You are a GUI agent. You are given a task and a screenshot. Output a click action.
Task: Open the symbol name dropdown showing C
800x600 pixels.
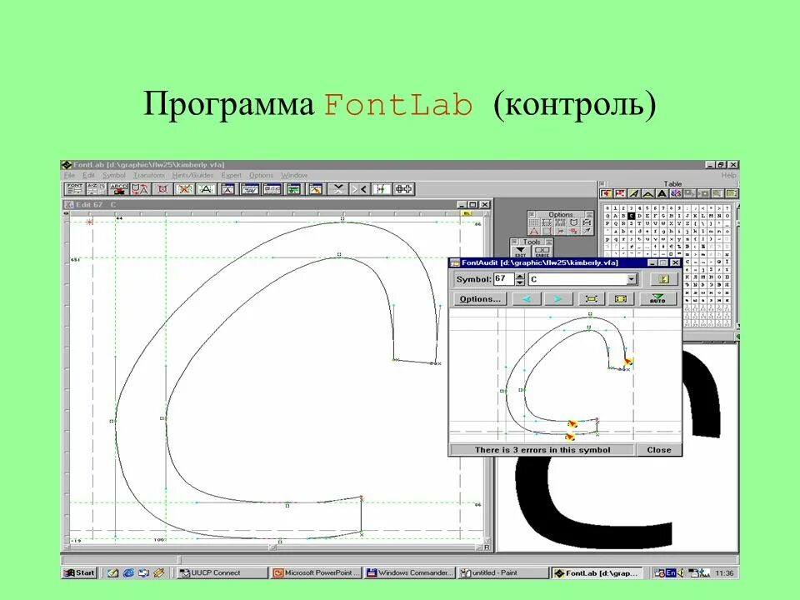tap(631, 279)
